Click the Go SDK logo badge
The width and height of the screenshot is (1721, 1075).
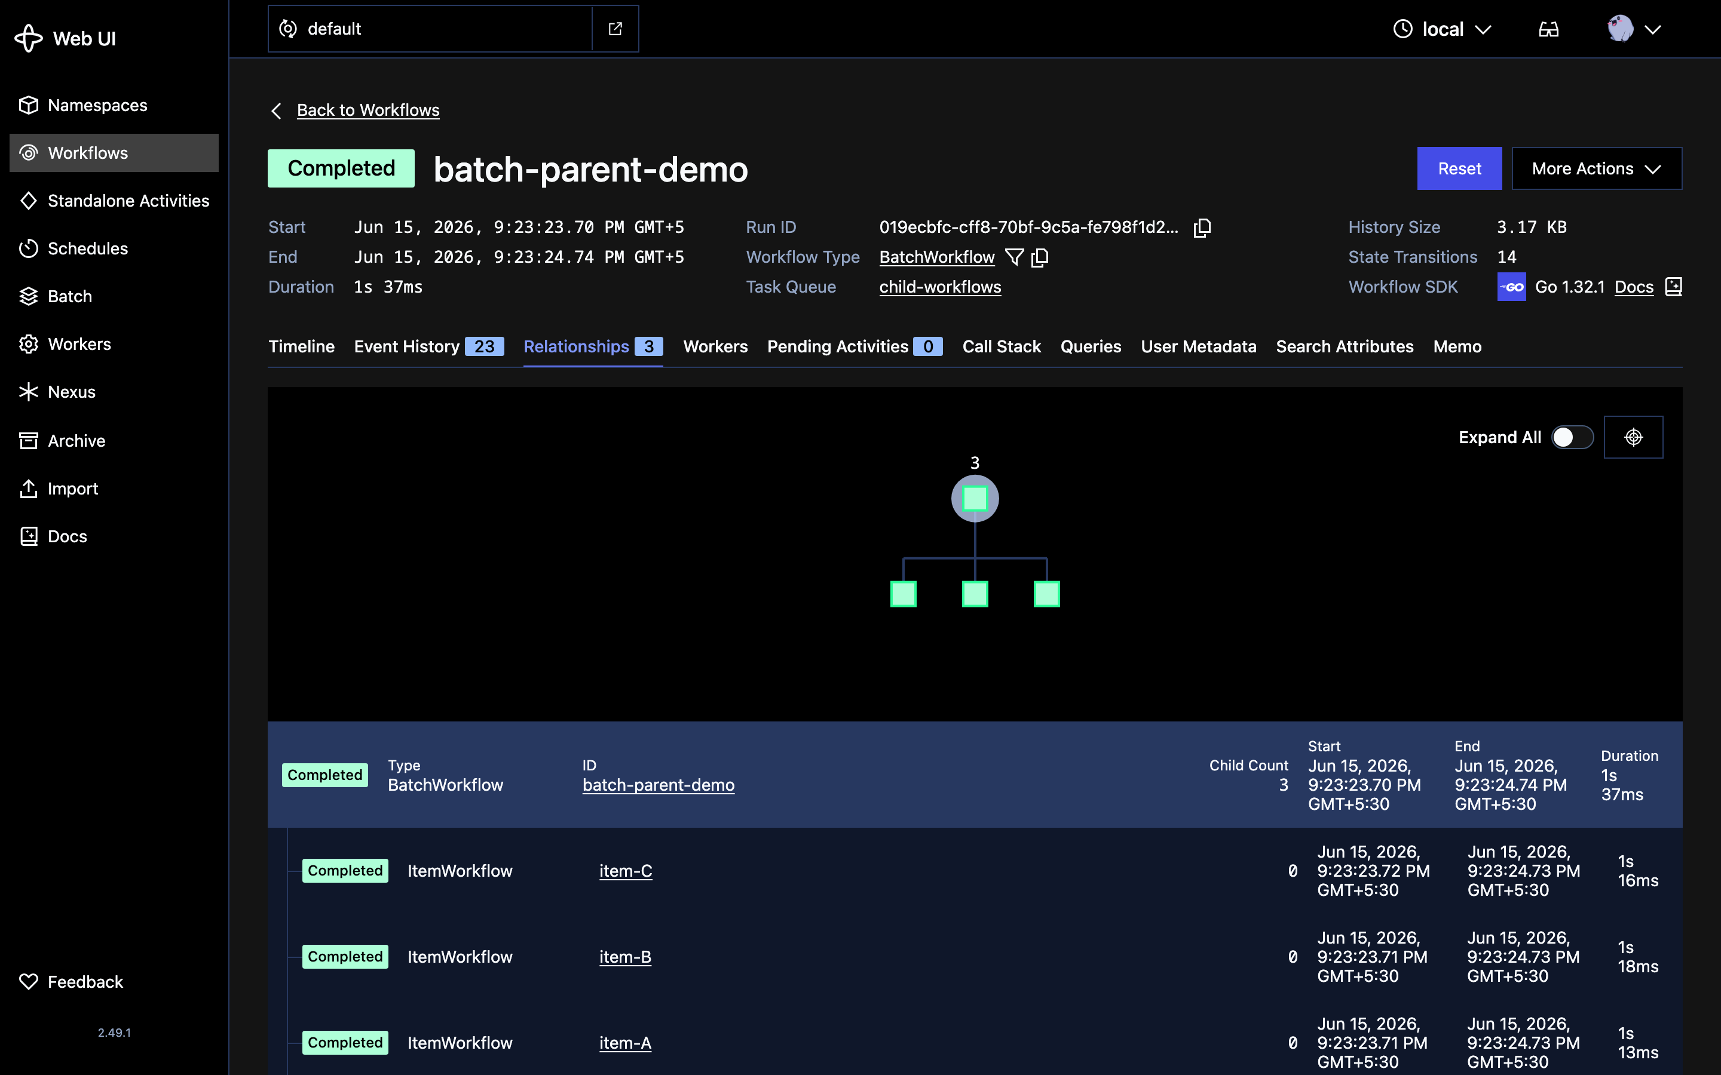pos(1511,287)
